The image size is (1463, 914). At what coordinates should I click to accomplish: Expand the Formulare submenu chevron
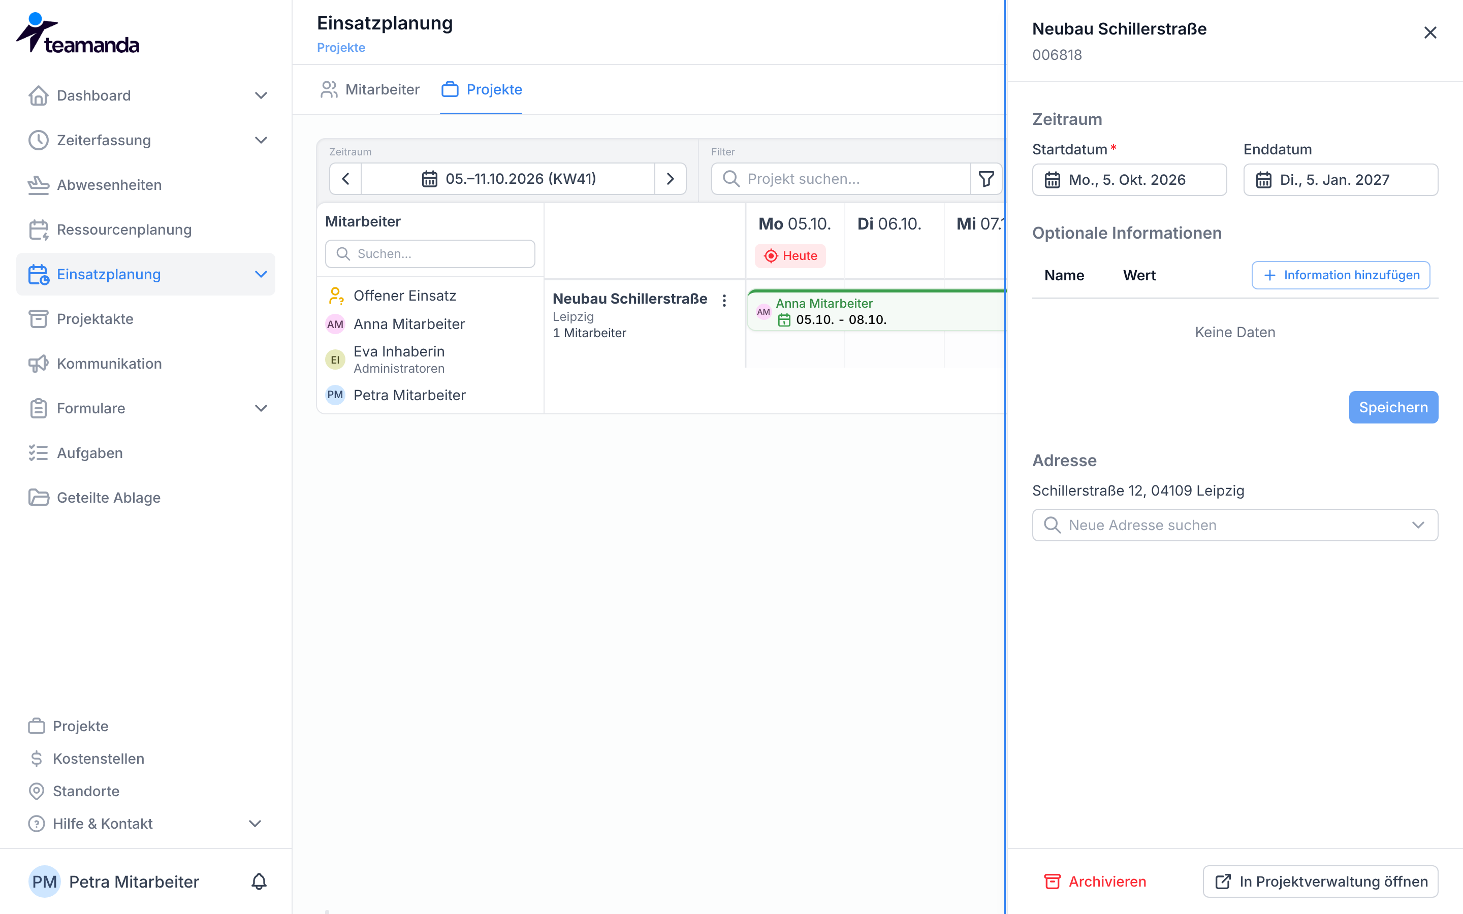click(261, 408)
